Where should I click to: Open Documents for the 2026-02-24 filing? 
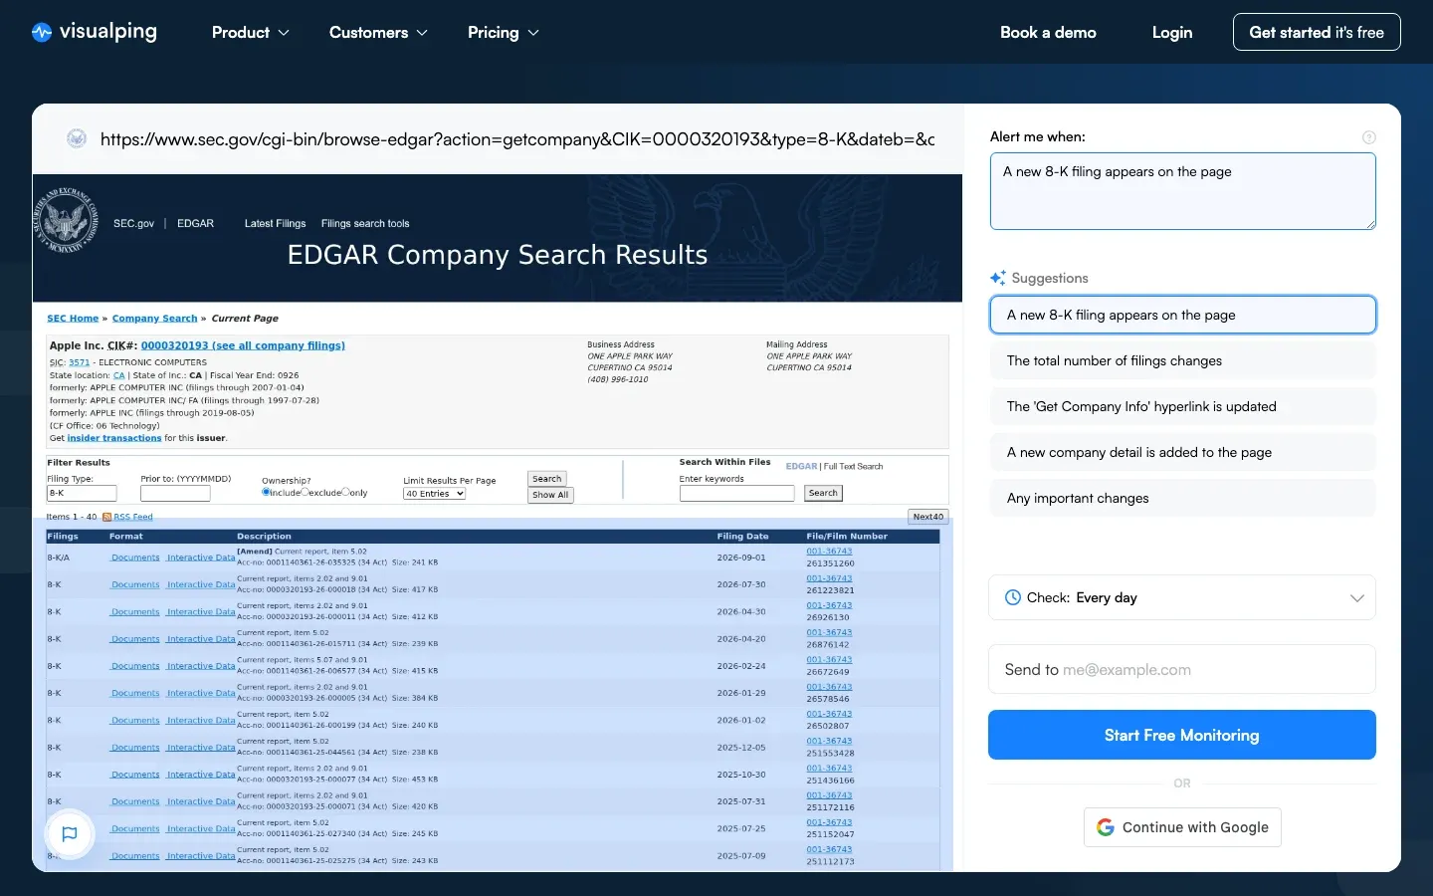coord(135,666)
